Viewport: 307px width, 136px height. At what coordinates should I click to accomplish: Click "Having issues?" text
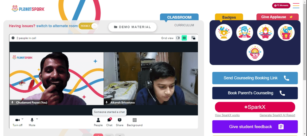(22, 26)
